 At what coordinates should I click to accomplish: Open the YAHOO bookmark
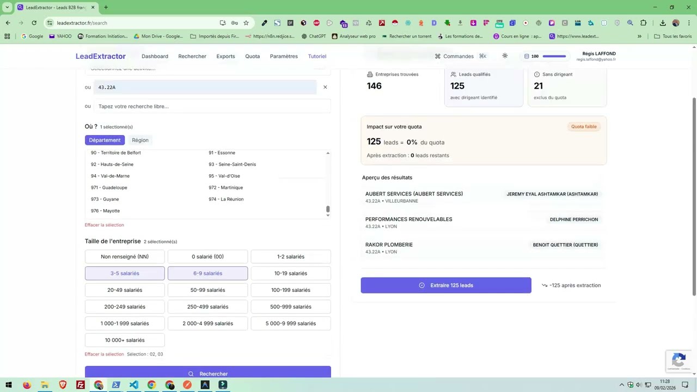(x=60, y=36)
